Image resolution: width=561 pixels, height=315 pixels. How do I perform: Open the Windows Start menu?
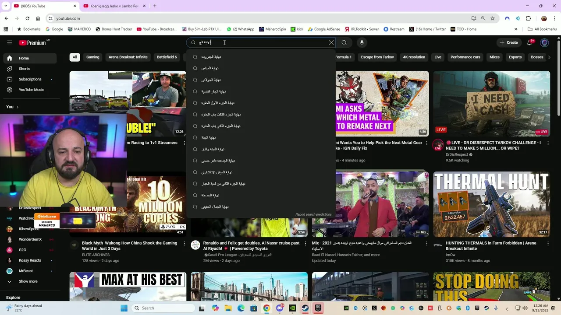[x=124, y=308]
